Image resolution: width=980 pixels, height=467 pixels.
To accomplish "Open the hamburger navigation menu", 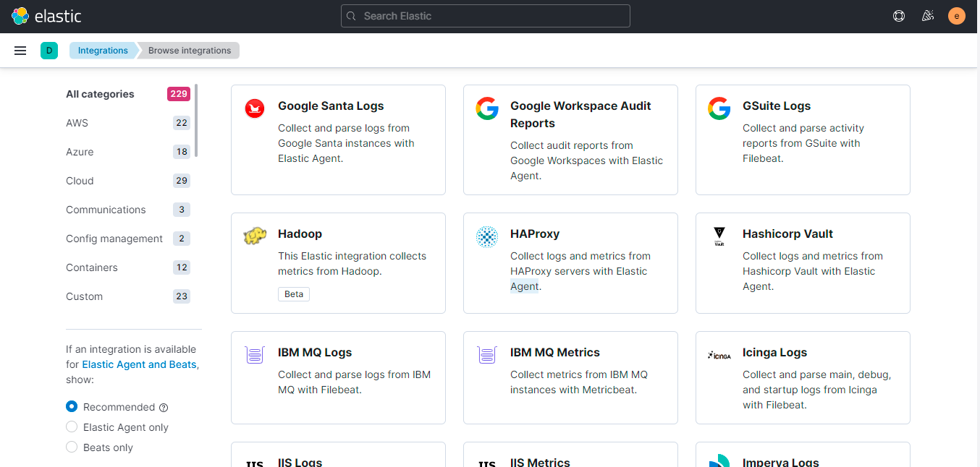I will (20, 51).
